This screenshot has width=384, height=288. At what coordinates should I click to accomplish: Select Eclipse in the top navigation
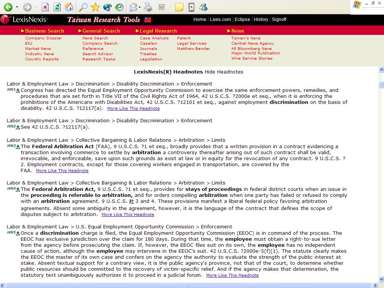pos(242,19)
